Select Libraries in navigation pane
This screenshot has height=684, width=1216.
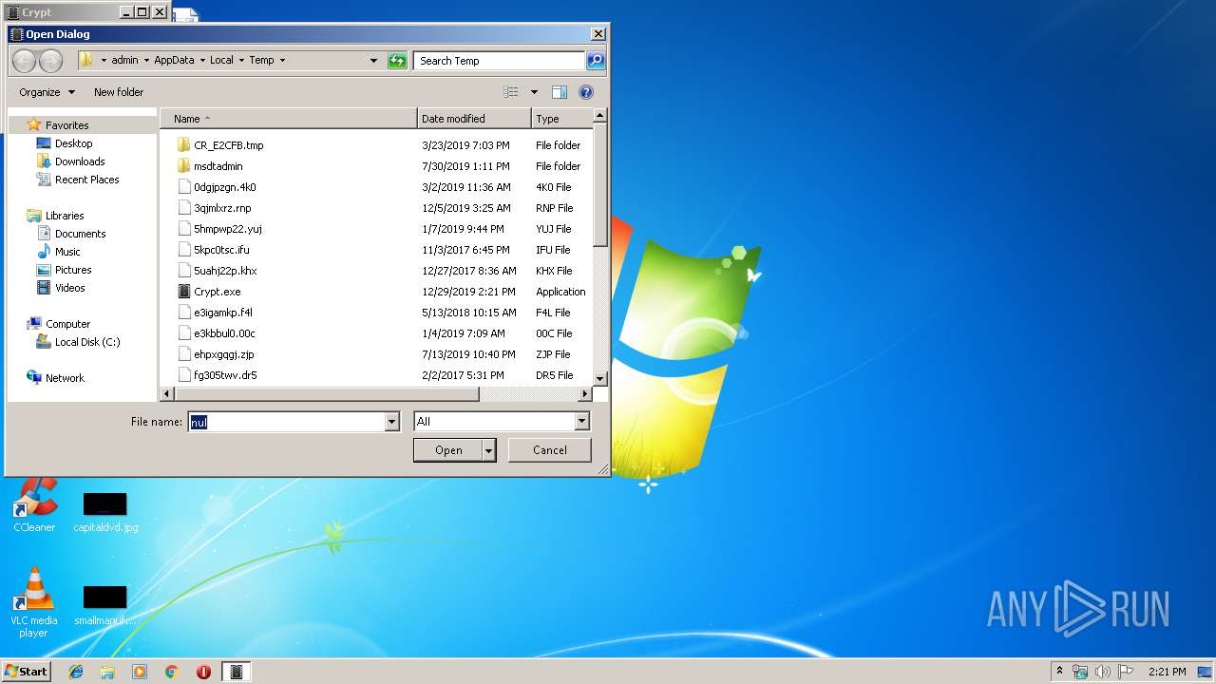pos(65,216)
